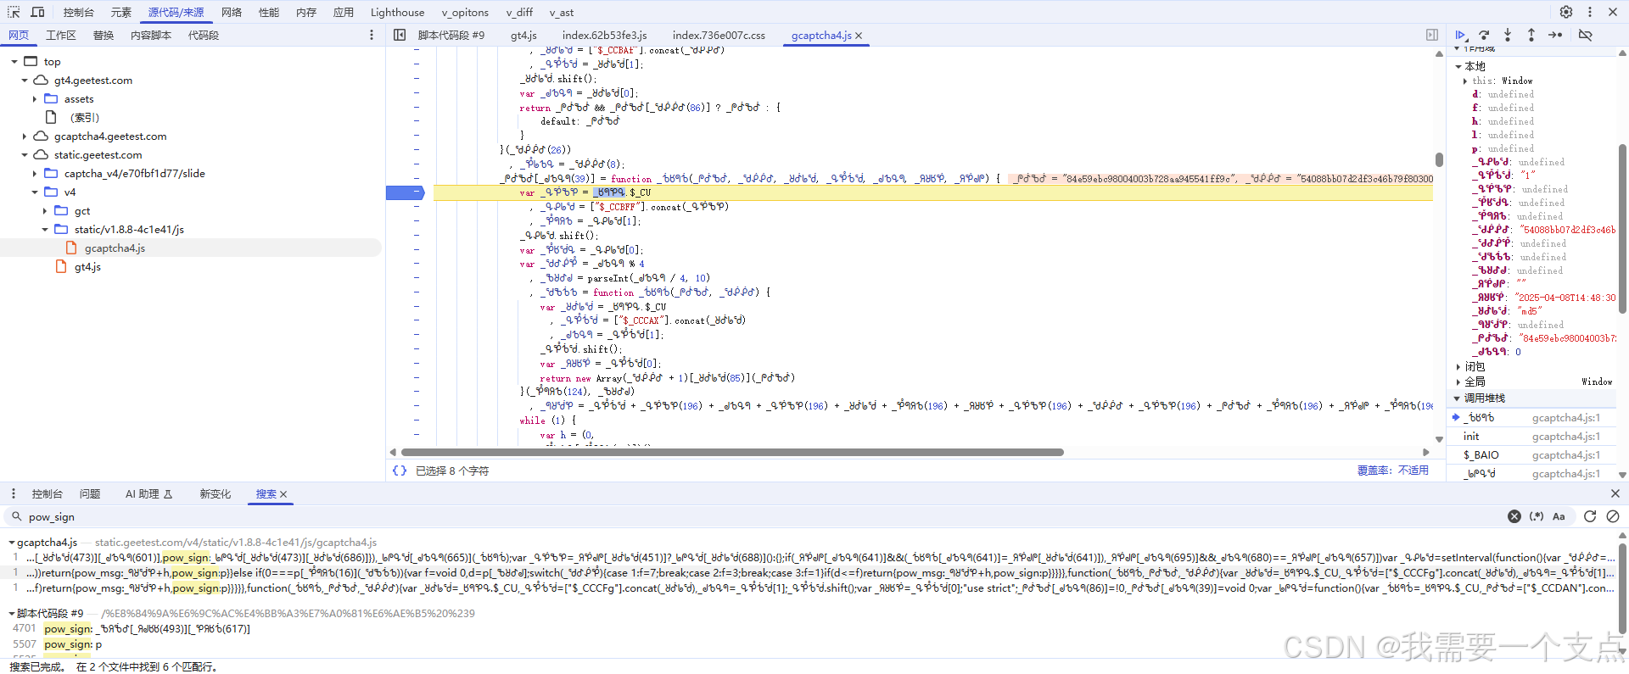Open DevTools settings gear
The height and width of the screenshot is (674, 1629).
click(1566, 12)
